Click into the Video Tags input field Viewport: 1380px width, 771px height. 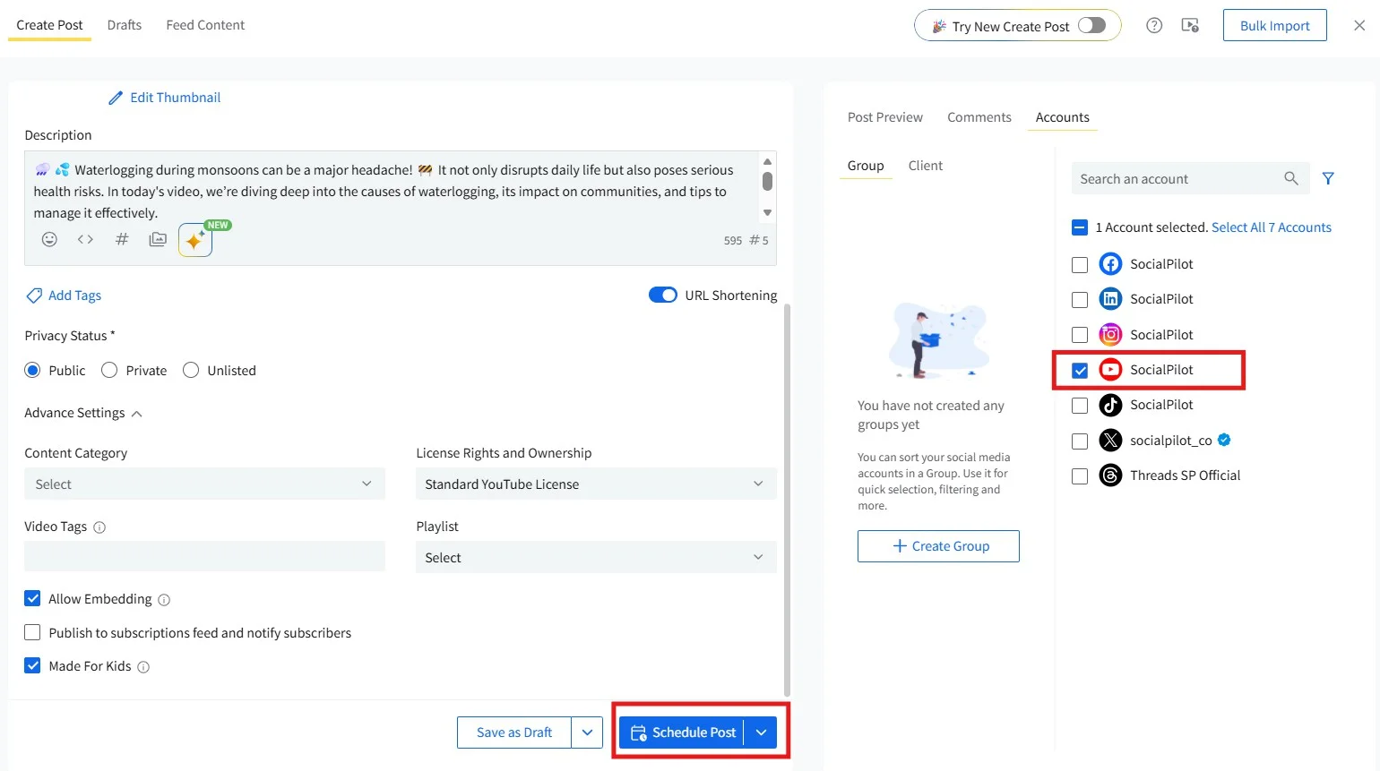[x=204, y=556]
